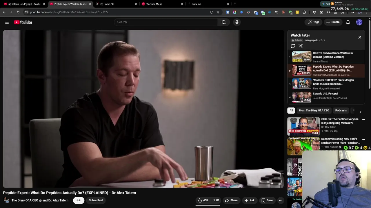Click the Ask button below video
Viewport: 371px width, 208px height.
point(249,200)
